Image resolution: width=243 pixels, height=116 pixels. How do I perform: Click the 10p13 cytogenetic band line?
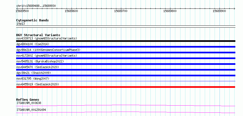point(126,26)
